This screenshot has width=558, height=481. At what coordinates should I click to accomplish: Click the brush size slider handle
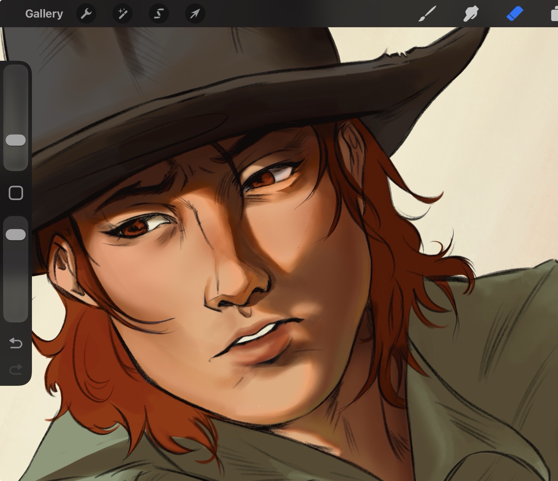[x=16, y=140]
